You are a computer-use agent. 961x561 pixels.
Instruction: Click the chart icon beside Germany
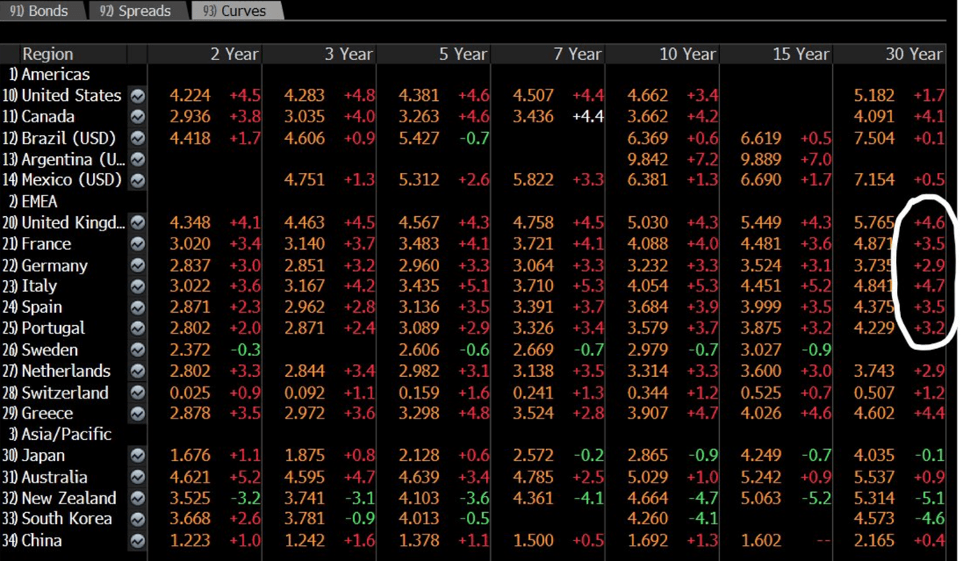[138, 266]
